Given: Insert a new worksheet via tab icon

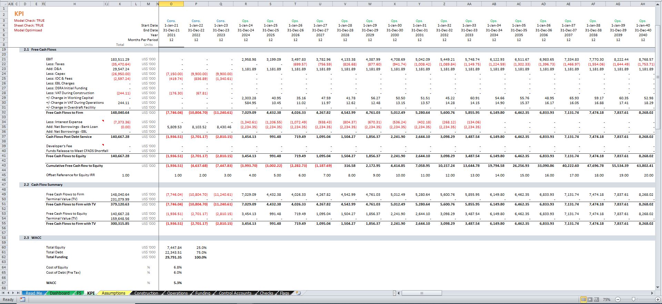Looking at the screenshot, I should pos(298,293).
